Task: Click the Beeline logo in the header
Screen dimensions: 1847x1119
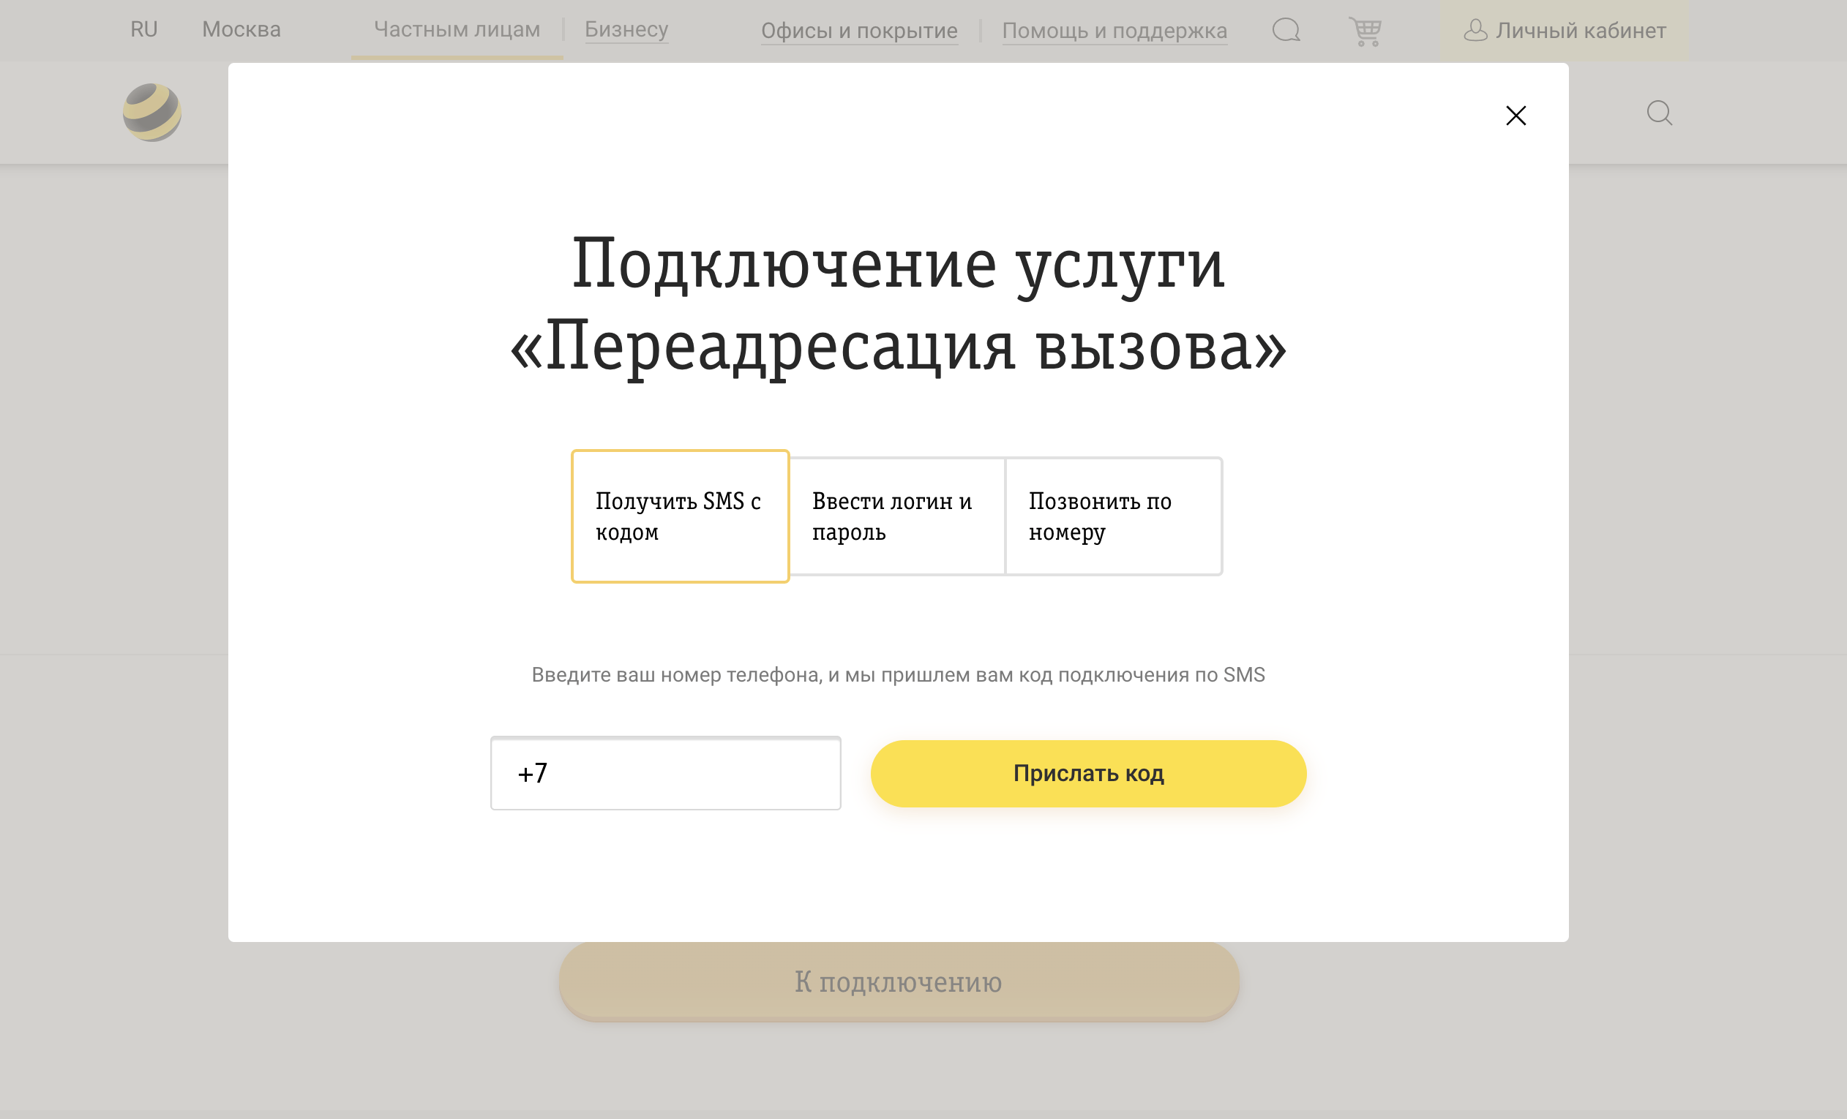Action: pyautogui.click(x=151, y=113)
